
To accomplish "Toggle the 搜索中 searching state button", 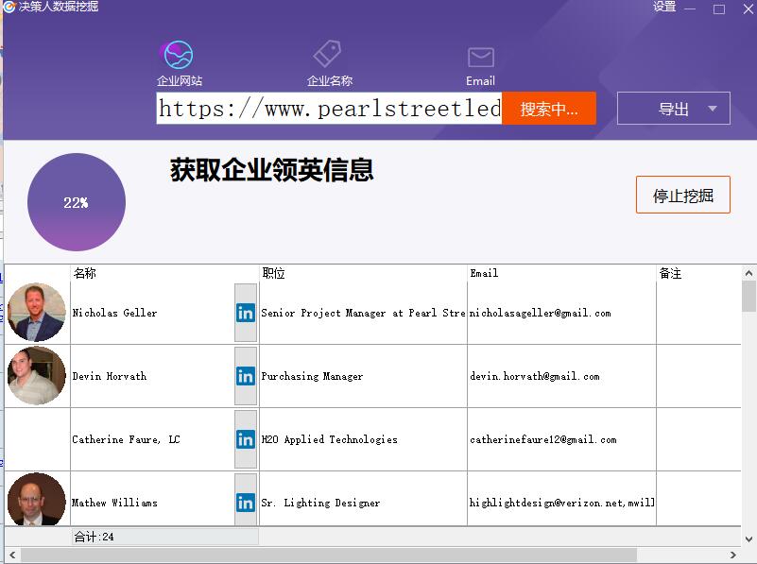I will [x=548, y=108].
